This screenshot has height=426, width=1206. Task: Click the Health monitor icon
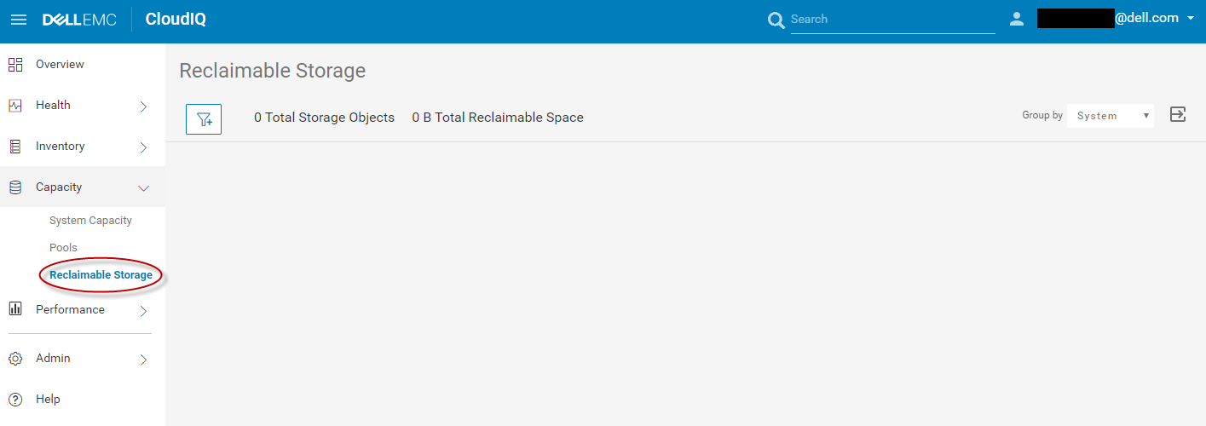point(15,106)
